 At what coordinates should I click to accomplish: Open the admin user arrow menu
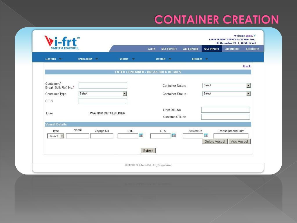255,35
